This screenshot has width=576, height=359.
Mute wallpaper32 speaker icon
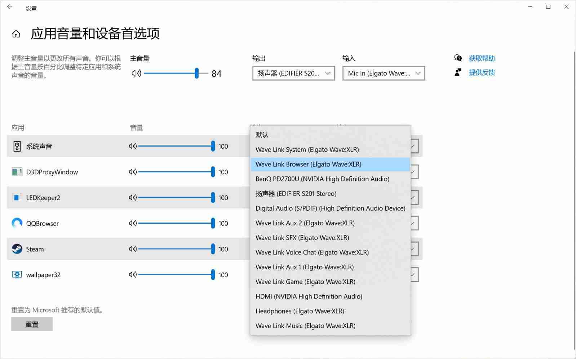tap(133, 275)
